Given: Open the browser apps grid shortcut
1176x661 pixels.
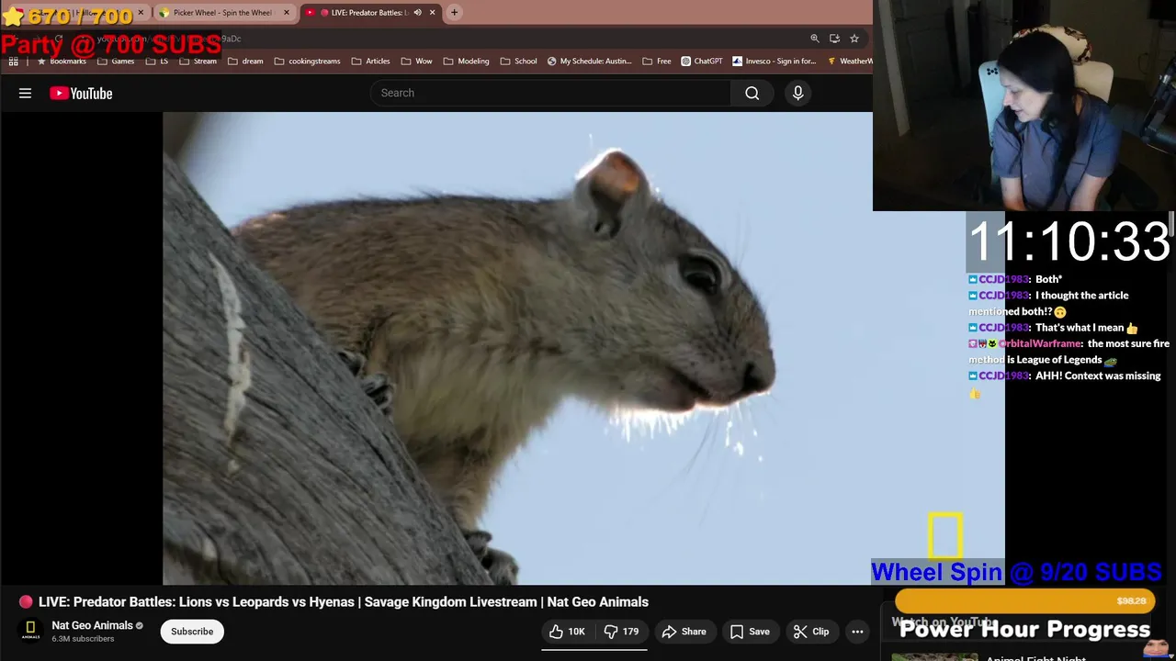Looking at the screenshot, I should pyautogui.click(x=13, y=62).
